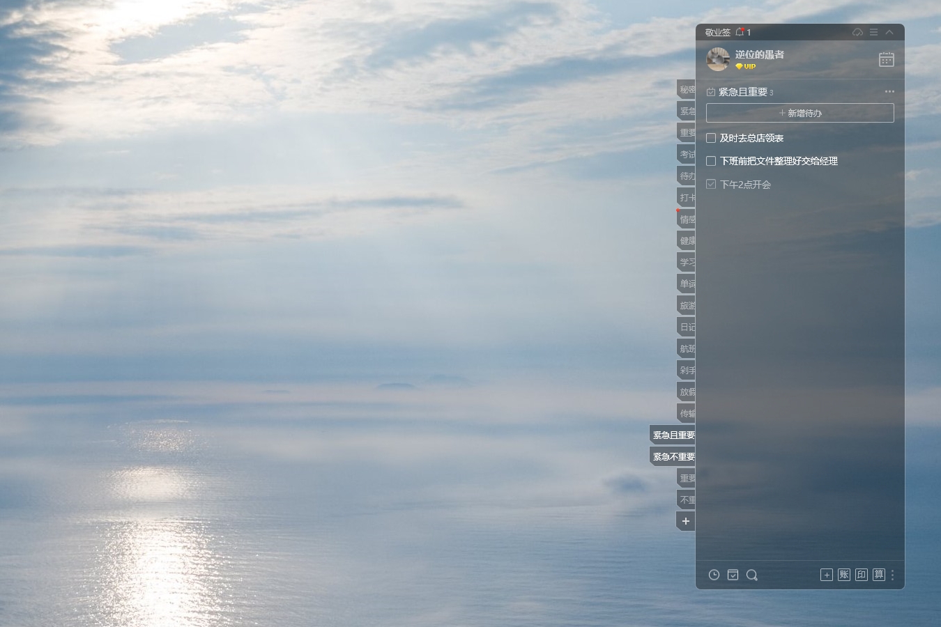Switch to the 传输 category tab
This screenshot has width=941, height=627.
point(687,413)
